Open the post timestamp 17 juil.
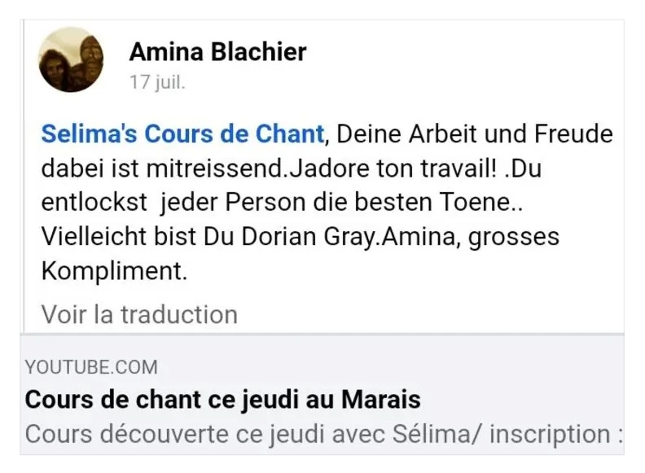Image resolution: width=645 pixels, height=473 pixels. (x=157, y=83)
